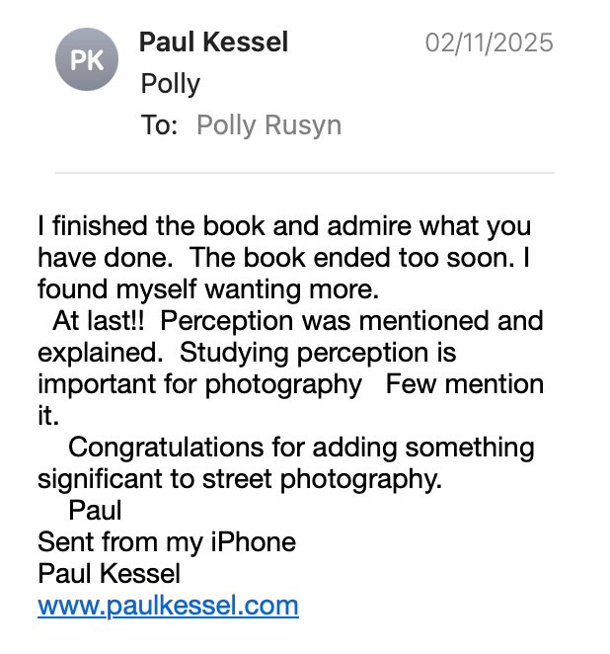Click the text At last!! Perception was mentioned

298,322
